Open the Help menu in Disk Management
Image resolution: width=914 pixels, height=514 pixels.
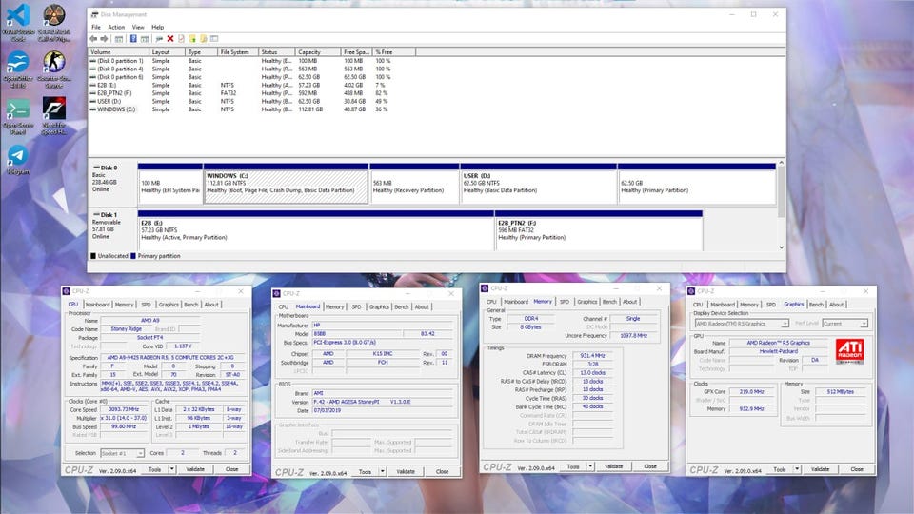click(x=157, y=27)
